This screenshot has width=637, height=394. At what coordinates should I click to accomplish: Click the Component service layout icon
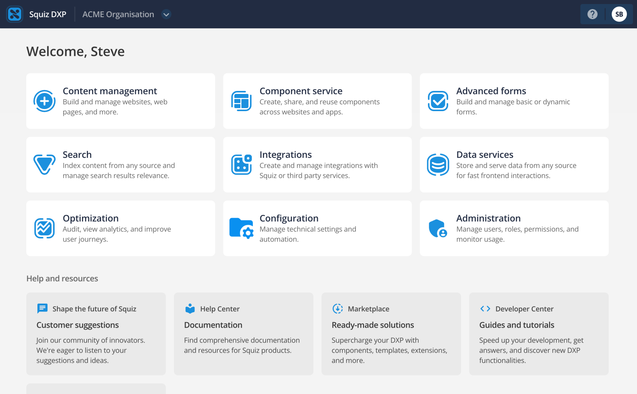click(x=241, y=101)
